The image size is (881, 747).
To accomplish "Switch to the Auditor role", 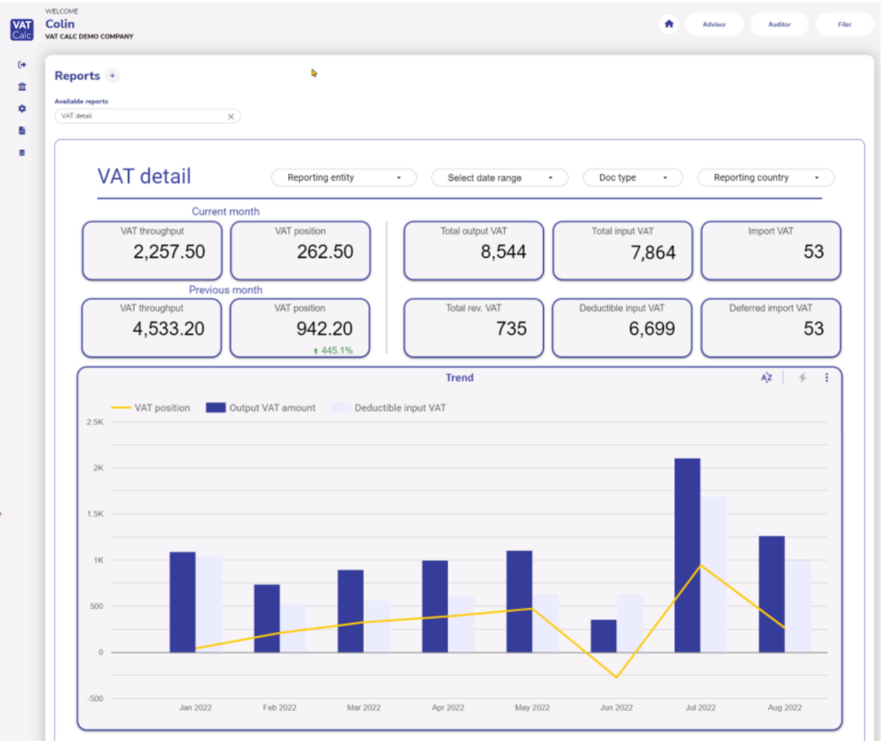I will [x=780, y=24].
